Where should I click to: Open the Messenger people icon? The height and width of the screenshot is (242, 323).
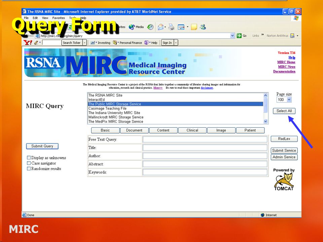(203, 27)
